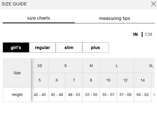The width and height of the screenshot is (157, 134).
Task: Click numeric size 5 cell
Action: 40,80
